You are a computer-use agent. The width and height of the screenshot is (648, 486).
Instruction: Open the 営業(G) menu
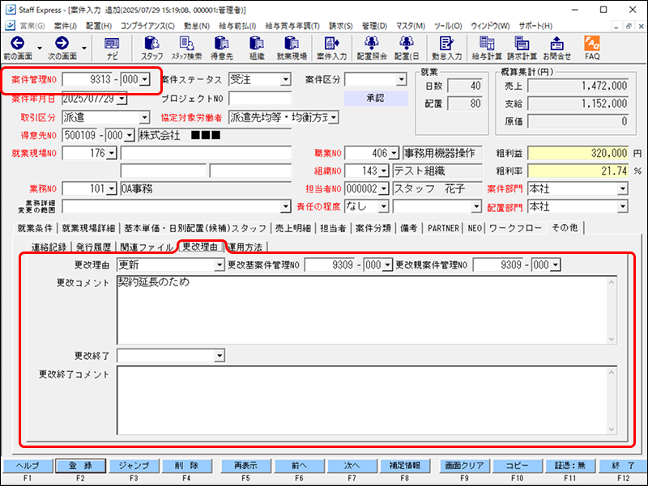[32, 26]
